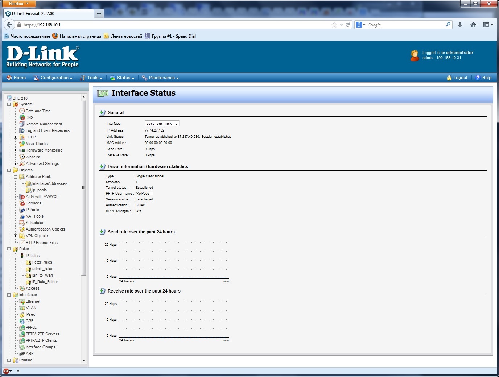Open the Ethernet interface icon
The width and height of the screenshot is (499, 377).
[x=22, y=301]
